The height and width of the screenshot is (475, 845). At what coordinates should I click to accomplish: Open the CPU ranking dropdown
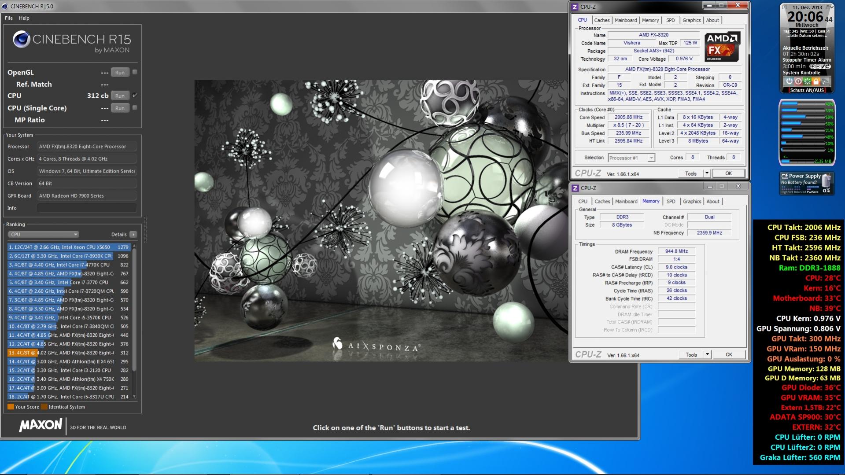(x=43, y=235)
